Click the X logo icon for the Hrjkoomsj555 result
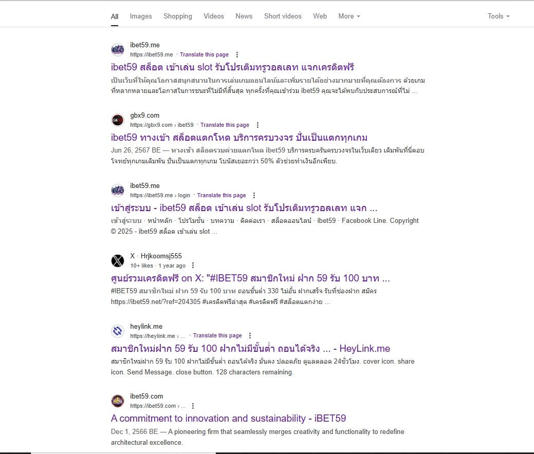 pos(118,261)
